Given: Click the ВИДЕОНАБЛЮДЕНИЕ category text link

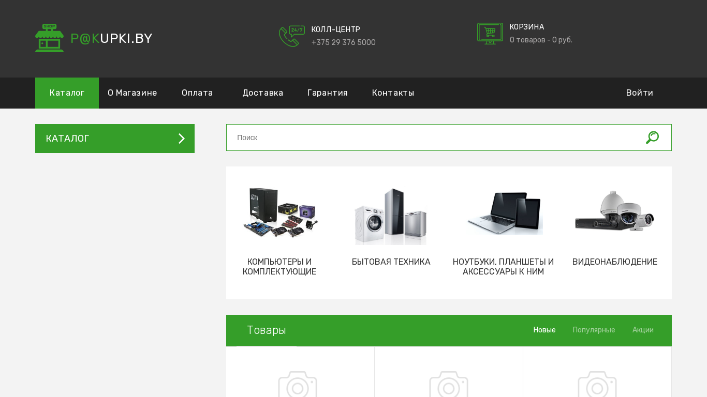Looking at the screenshot, I should pos(614,262).
